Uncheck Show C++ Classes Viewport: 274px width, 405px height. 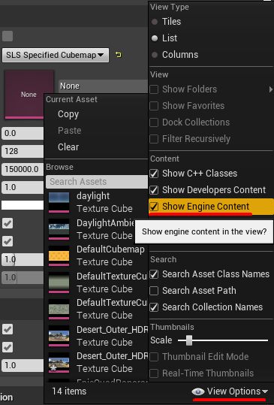pos(154,174)
